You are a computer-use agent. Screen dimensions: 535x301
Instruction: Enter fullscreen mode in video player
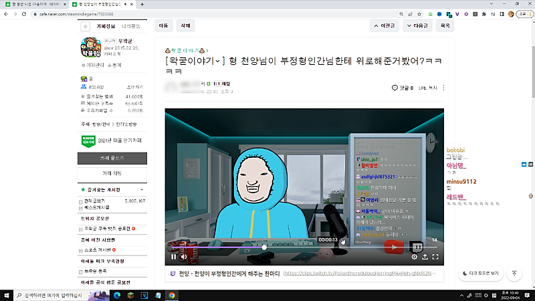click(x=435, y=257)
